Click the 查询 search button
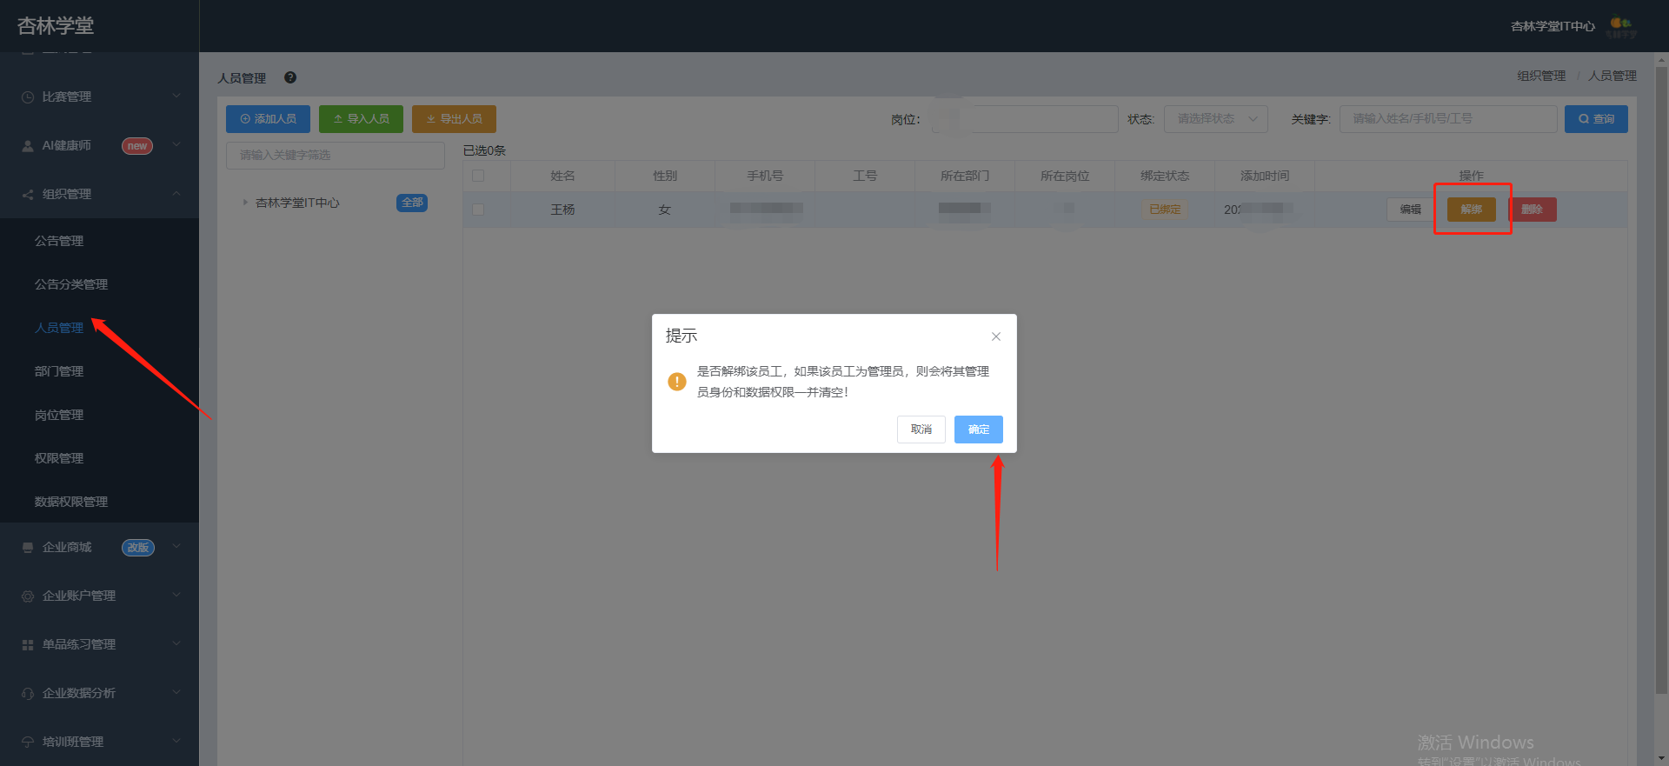1669x766 pixels. point(1596,119)
